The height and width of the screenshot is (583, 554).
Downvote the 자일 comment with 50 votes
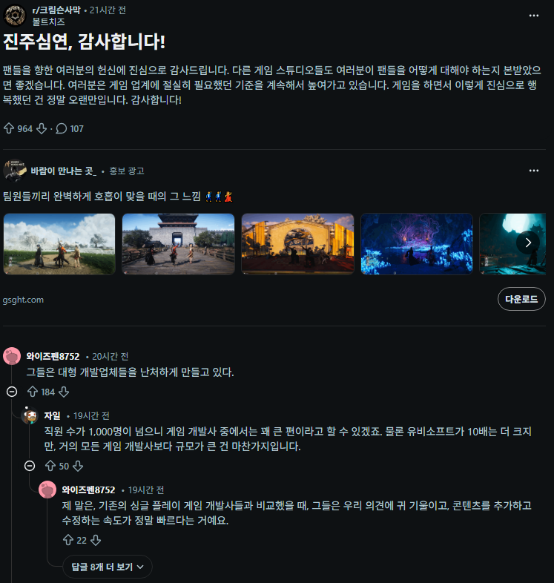pyautogui.click(x=78, y=466)
